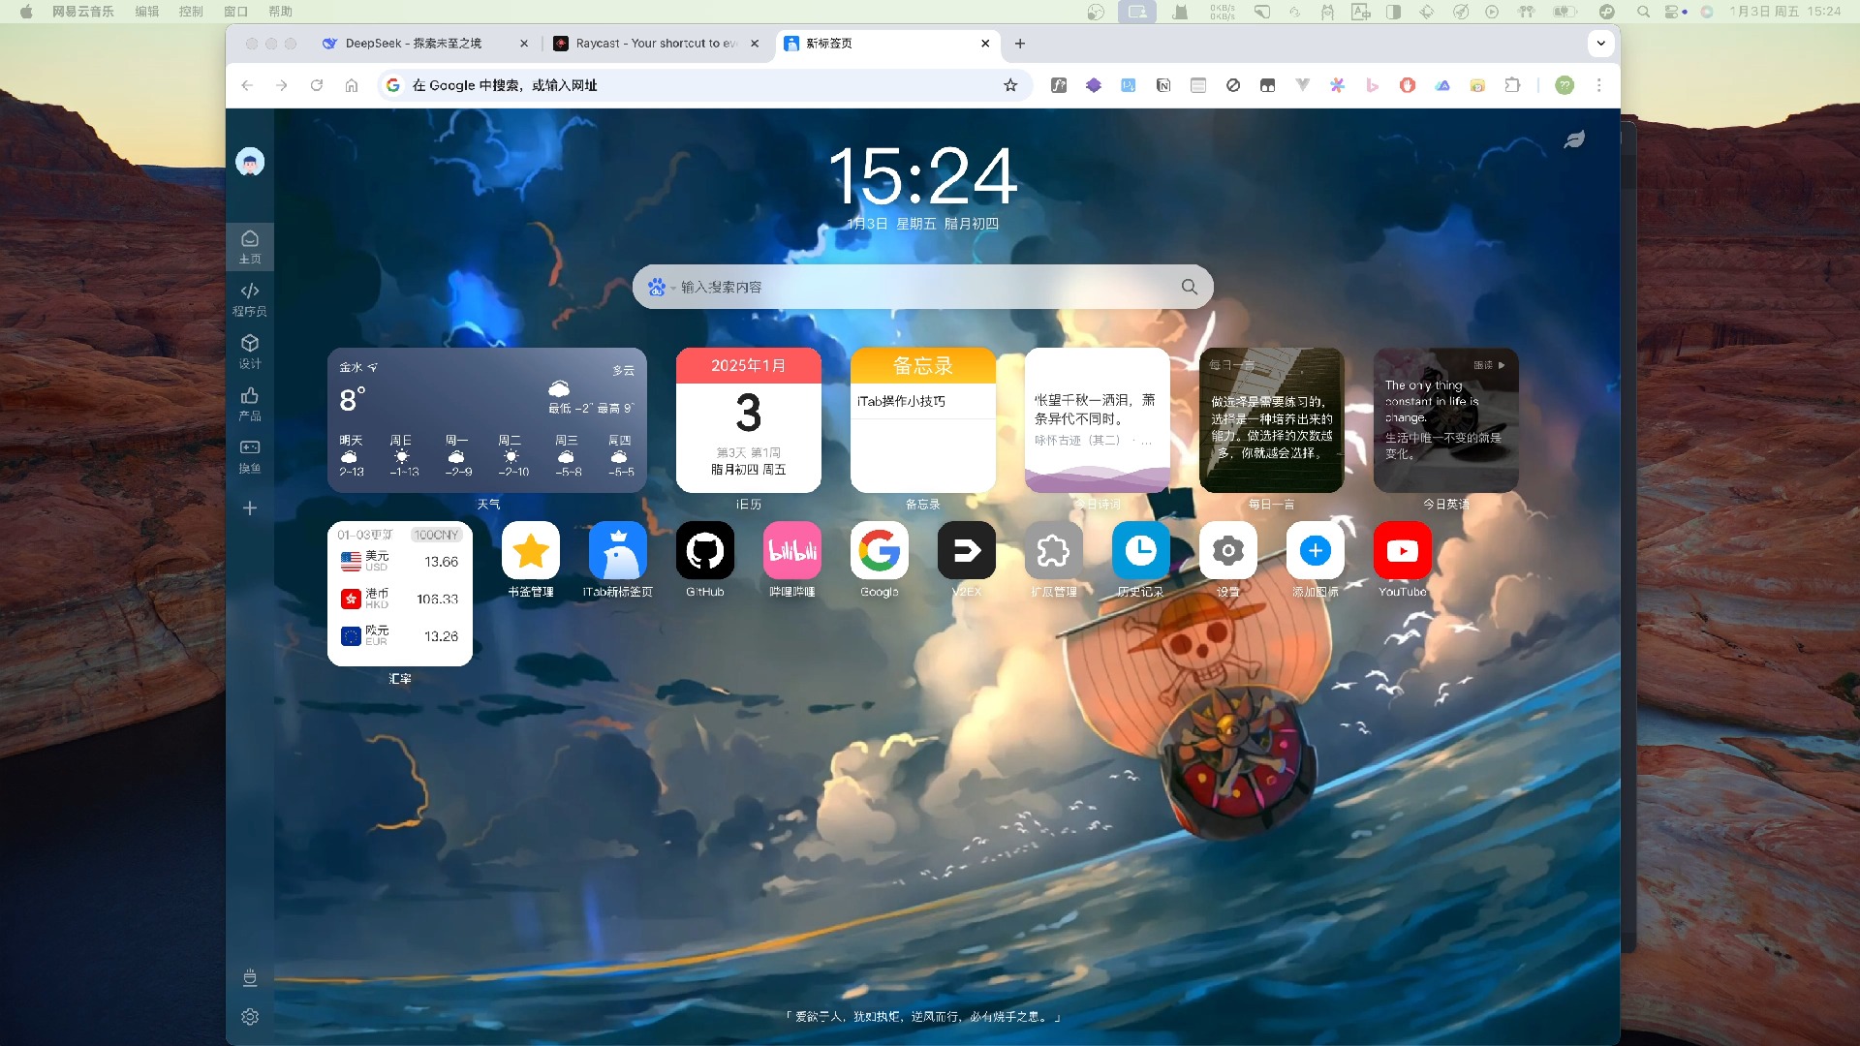Switch to the DeepSeek tab
The height and width of the screenshot is (1046, 1860).
point(414,44)
